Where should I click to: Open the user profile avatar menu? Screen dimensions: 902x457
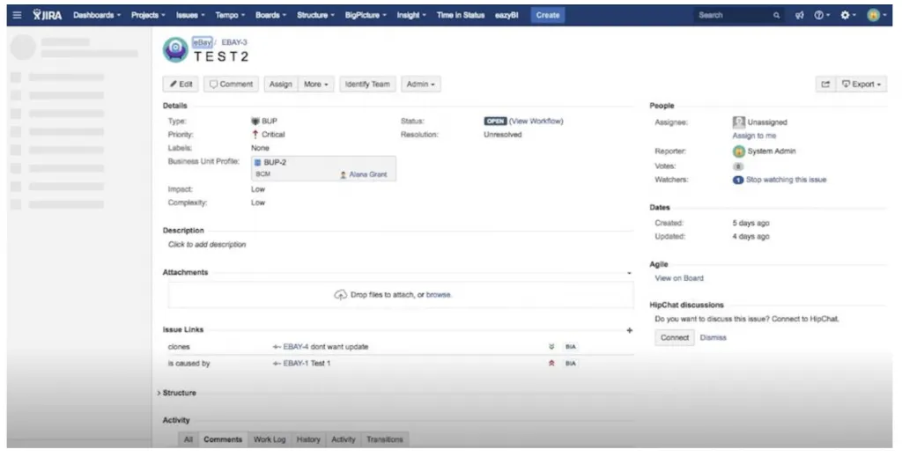click(876, 16)
